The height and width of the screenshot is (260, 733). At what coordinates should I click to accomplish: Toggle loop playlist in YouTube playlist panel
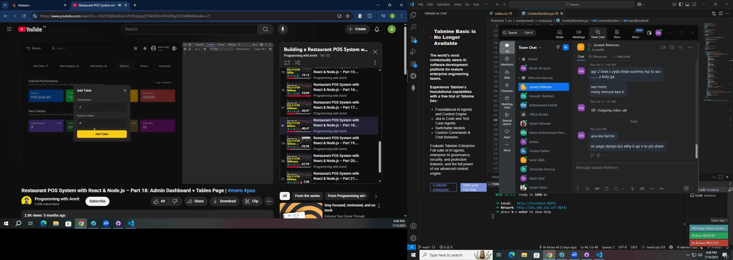point(287,63)
